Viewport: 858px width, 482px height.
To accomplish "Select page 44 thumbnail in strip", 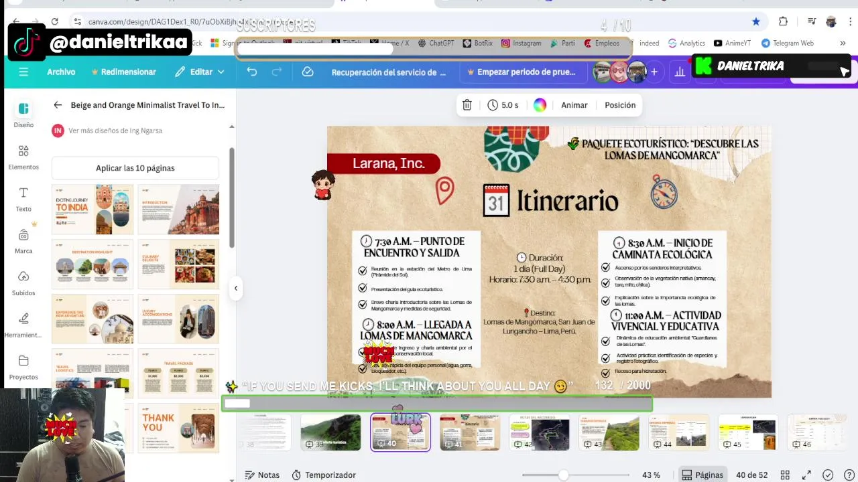I will (678, 432).
